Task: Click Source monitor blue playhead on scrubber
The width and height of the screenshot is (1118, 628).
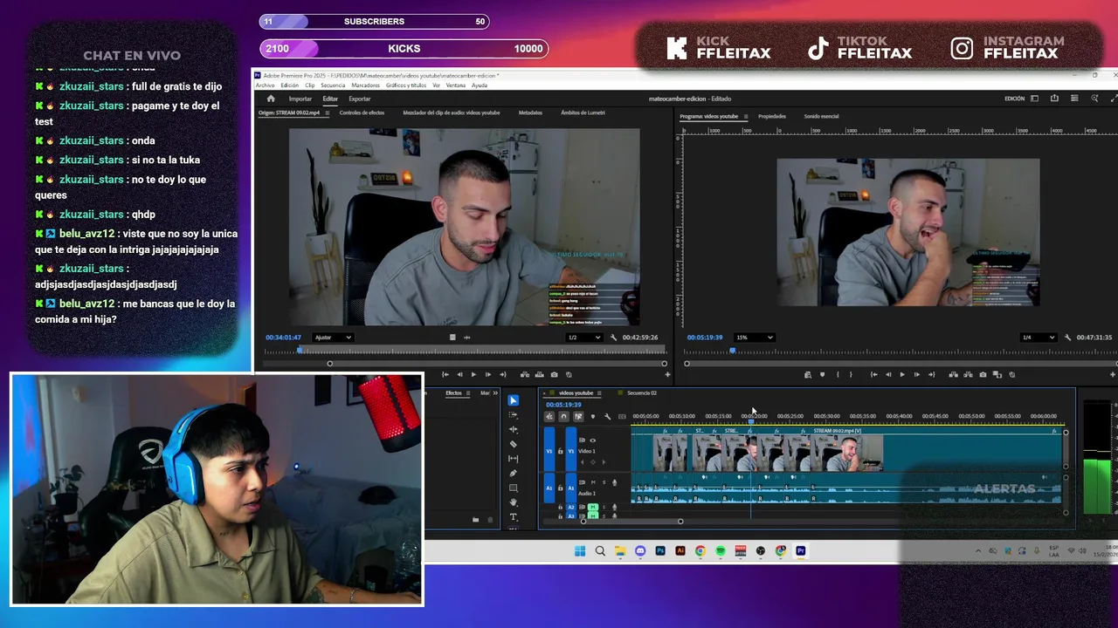Action: pos(300,351)
